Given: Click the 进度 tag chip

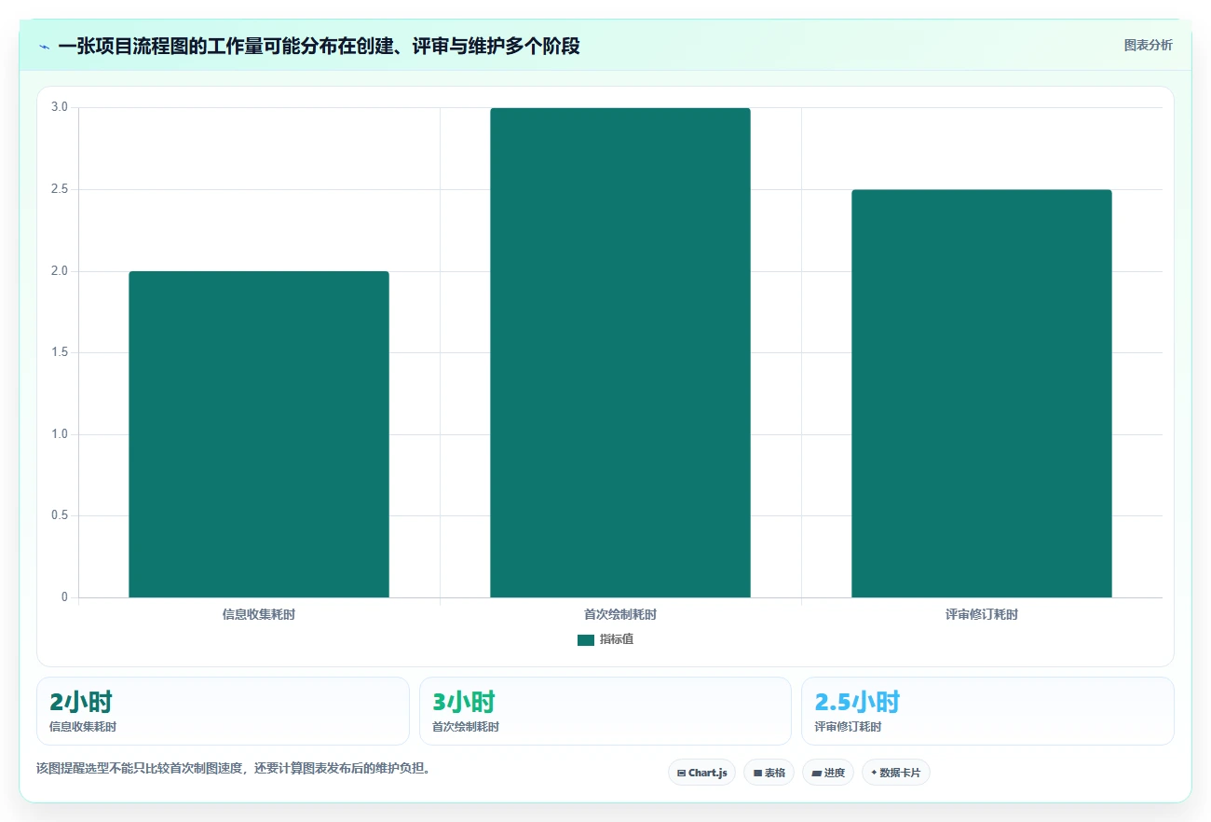Looking at the screenshot, I should tap(828, 773).
